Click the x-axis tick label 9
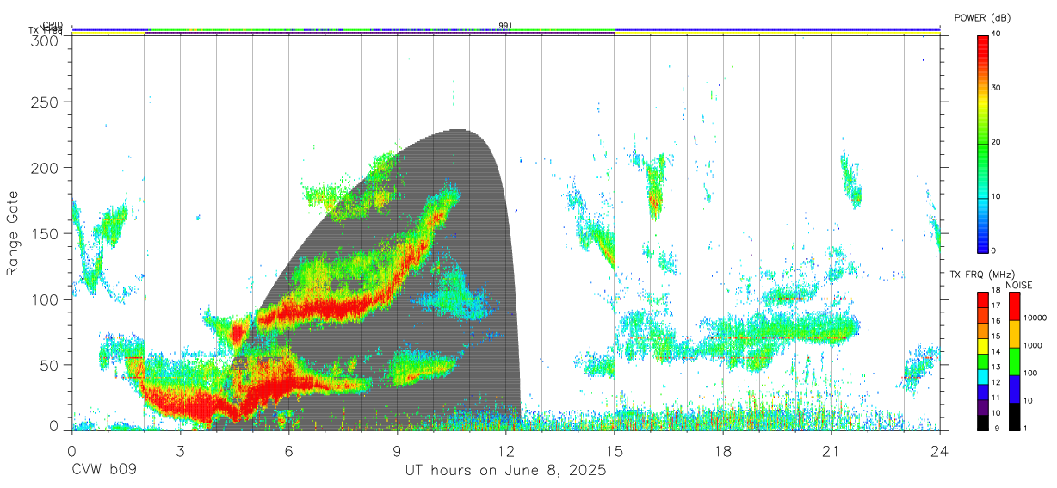Image resolution: width=1057 pixels, height=488 pixels. [x=397, y=451]
